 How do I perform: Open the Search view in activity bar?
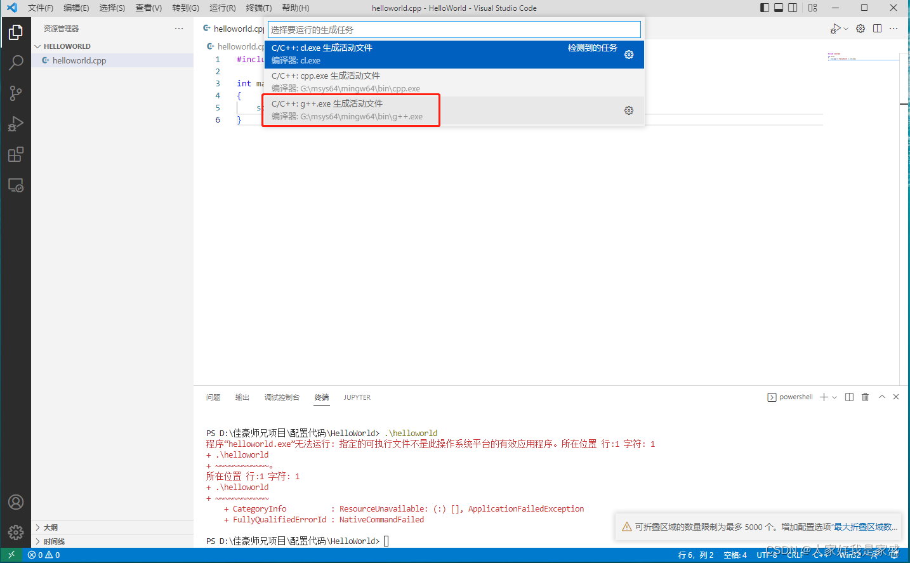(x=16, y=63)
